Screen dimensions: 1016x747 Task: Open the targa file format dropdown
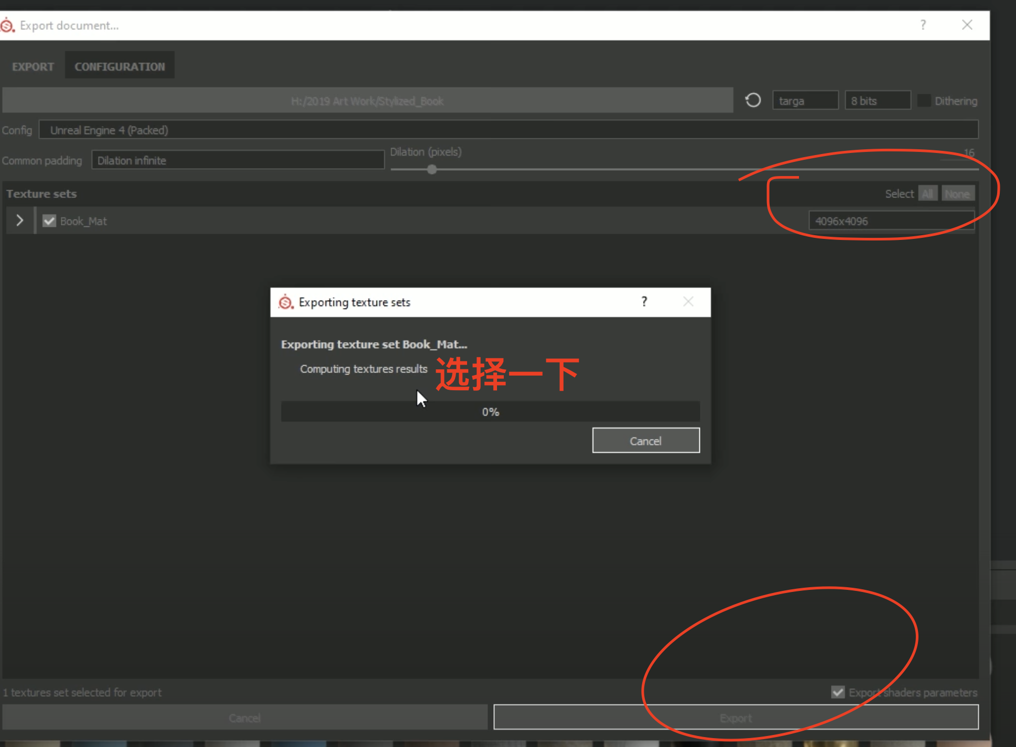pyautogui.click(x=805, y=101)
